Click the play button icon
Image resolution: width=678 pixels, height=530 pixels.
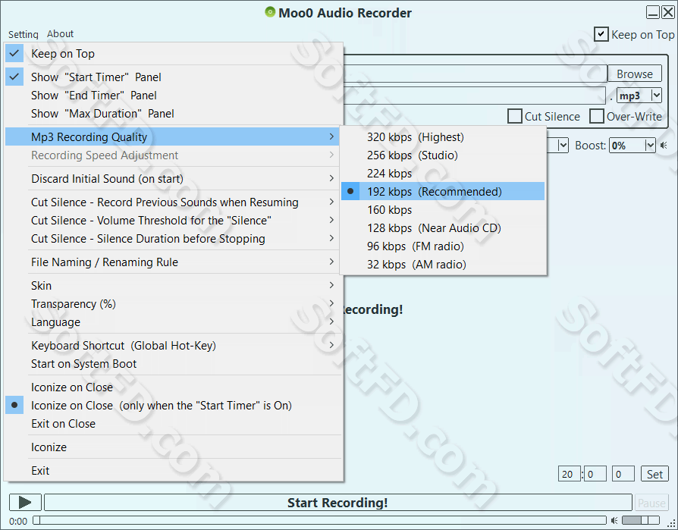point(25,503)
